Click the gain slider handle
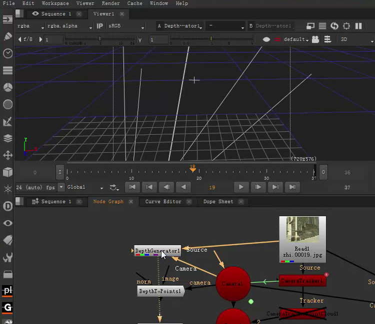375x324 pixels. 99,38
